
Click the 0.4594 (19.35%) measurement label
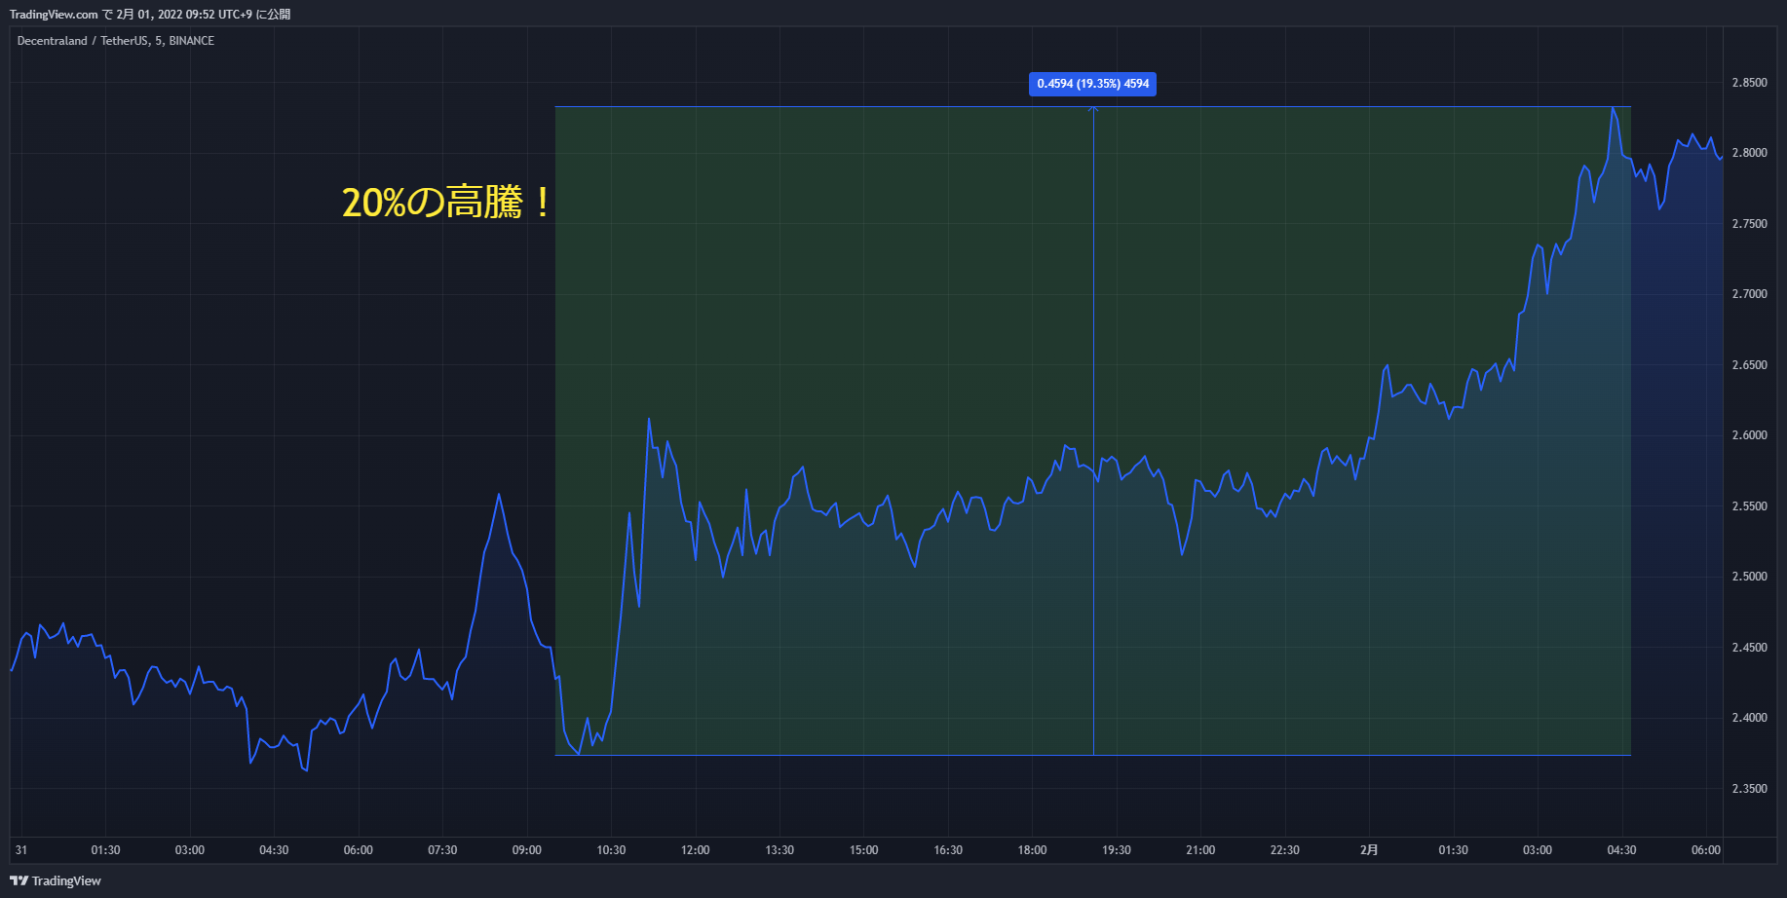[x=1092, y=84]
